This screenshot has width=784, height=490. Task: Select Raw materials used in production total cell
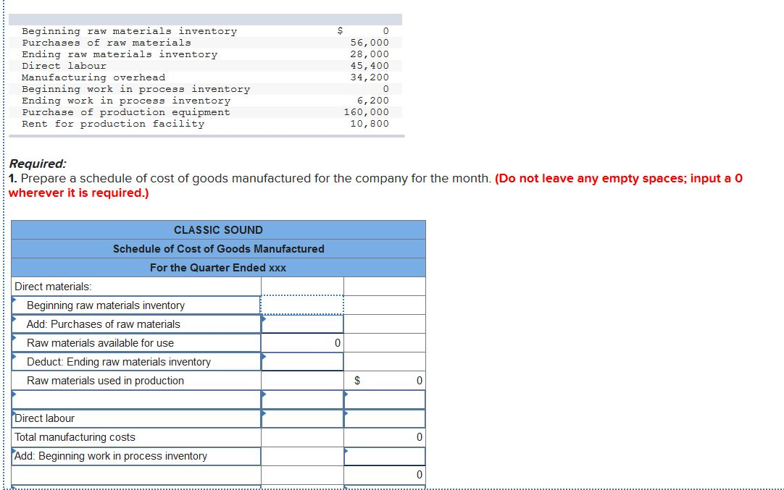(x=385, y=381)
